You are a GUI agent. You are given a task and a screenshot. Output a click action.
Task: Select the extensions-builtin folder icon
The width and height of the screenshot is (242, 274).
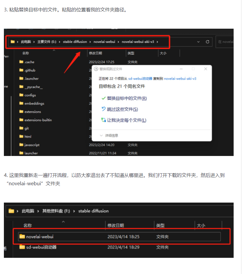click(21, 120)
